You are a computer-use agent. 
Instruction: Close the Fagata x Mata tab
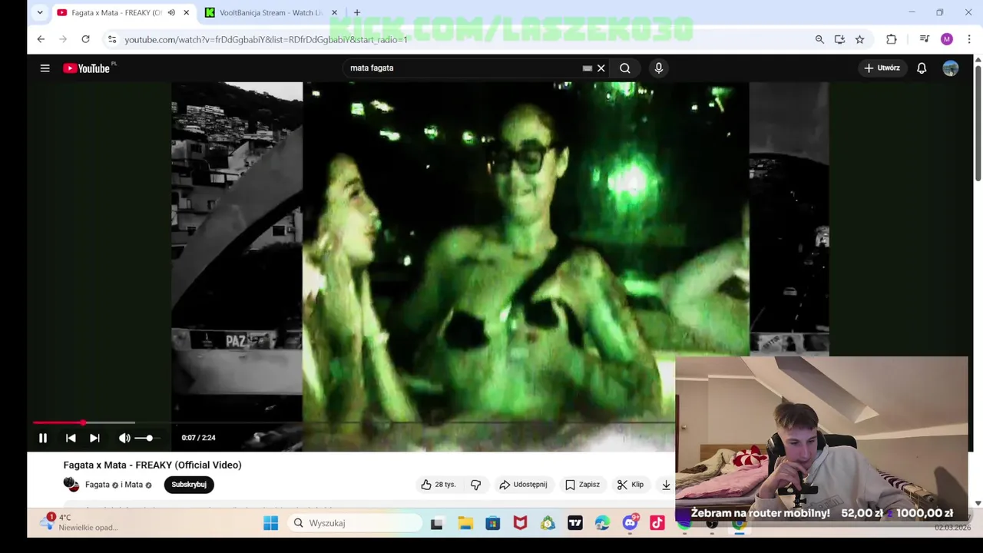click(x=186, y=12)
